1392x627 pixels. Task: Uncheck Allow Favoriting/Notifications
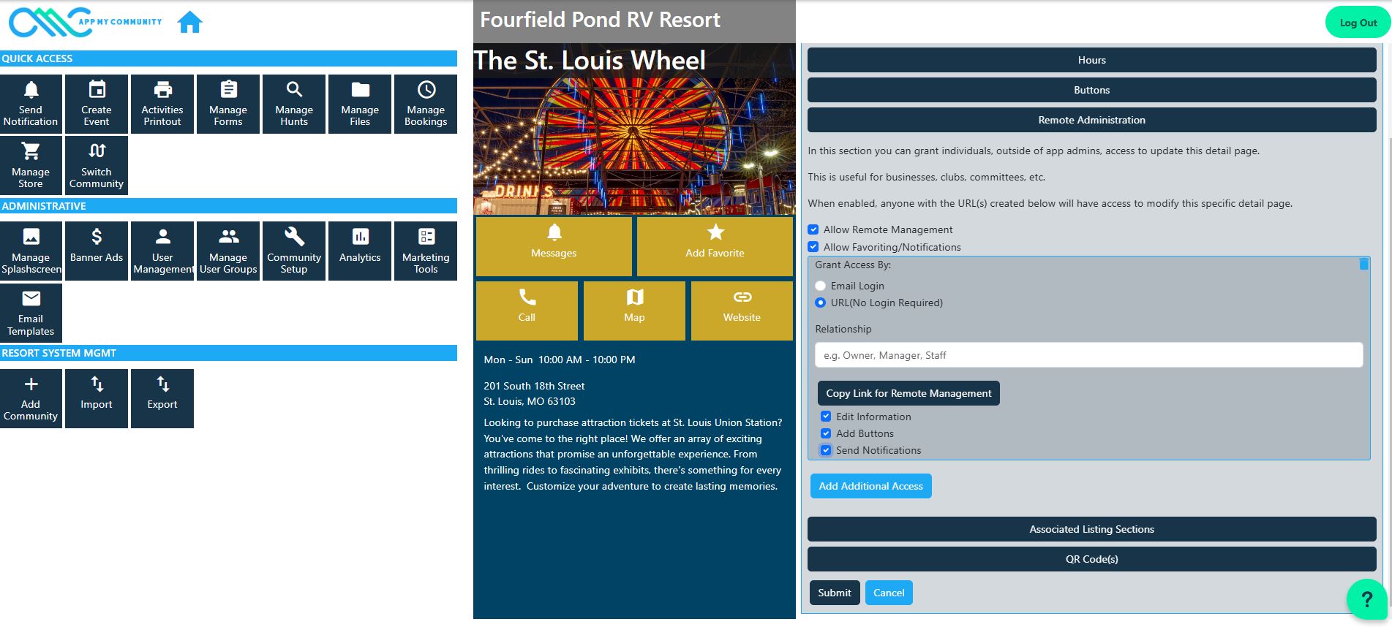point(813,247)
